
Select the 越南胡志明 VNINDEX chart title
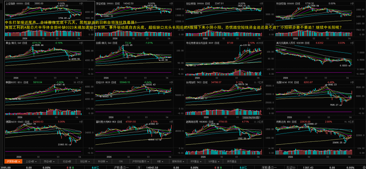[x=200, y=122]
